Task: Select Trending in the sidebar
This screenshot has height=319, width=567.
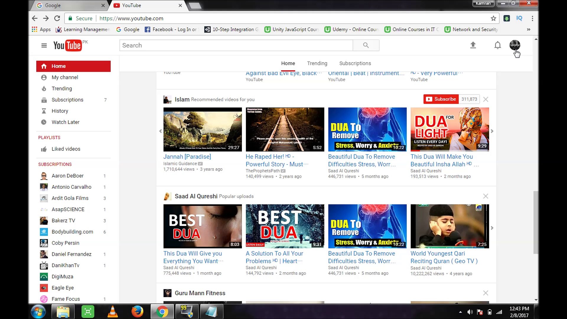Action: point(61,88)
